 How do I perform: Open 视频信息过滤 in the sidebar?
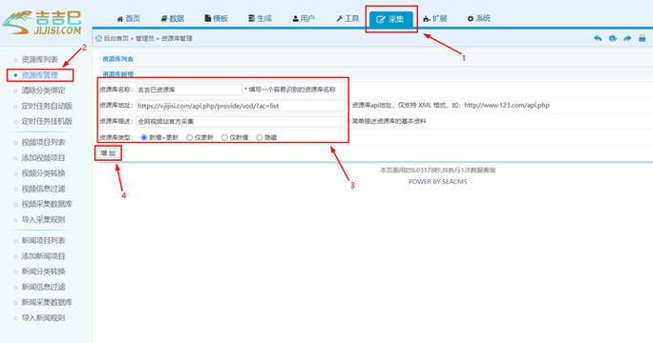click(43, 189)
